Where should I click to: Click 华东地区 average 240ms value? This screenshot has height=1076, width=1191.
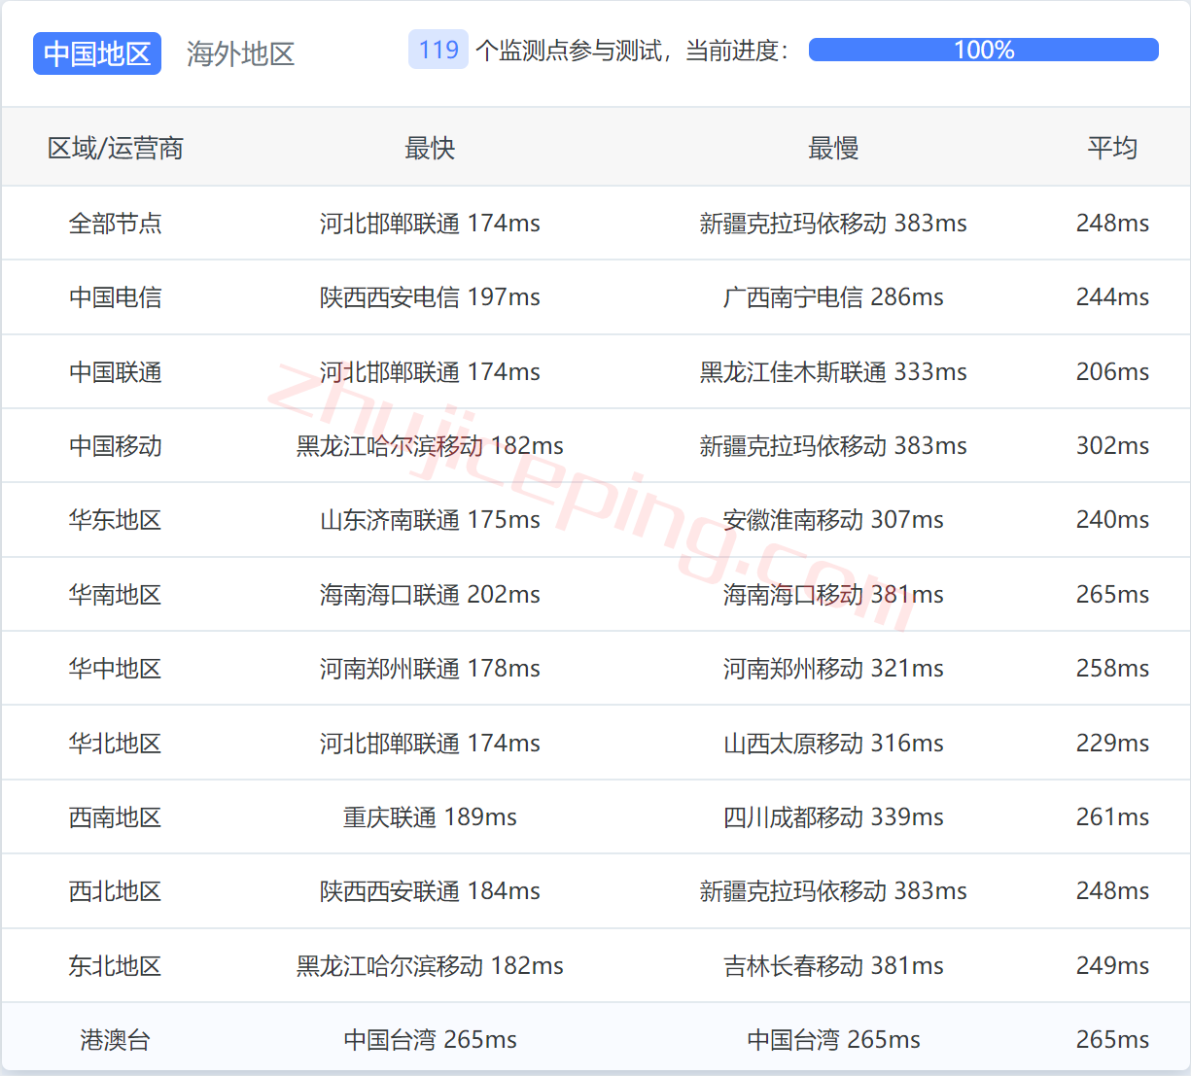(x=1112, y=520)
